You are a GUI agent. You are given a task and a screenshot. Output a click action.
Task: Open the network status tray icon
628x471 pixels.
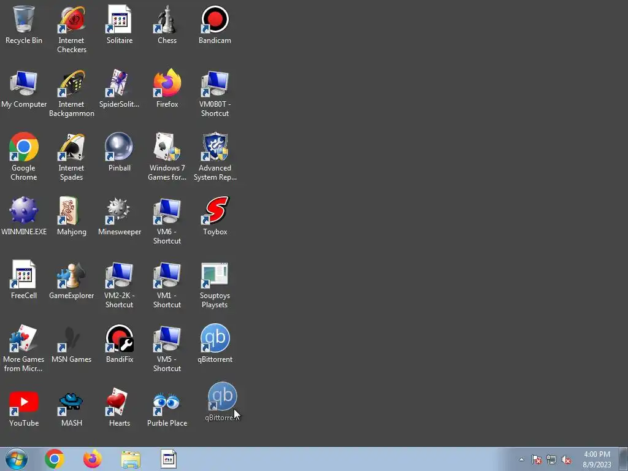[551, 459]
